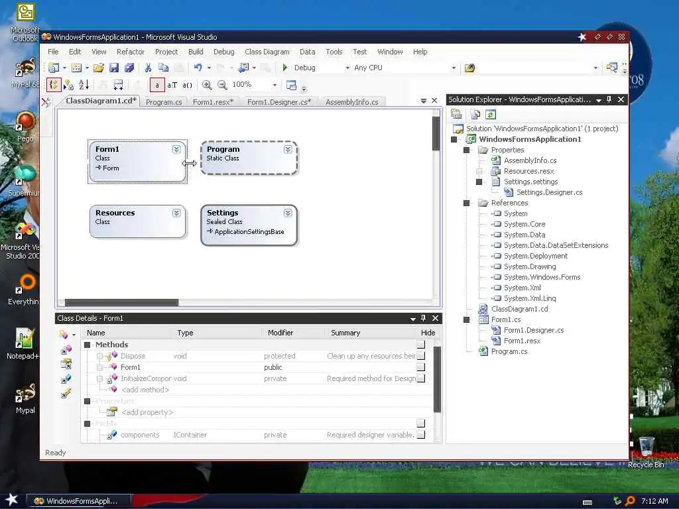This screenshot has height=509, width=679.
Task: Open the Debug configuration dropdown
Action: point(347,68)
